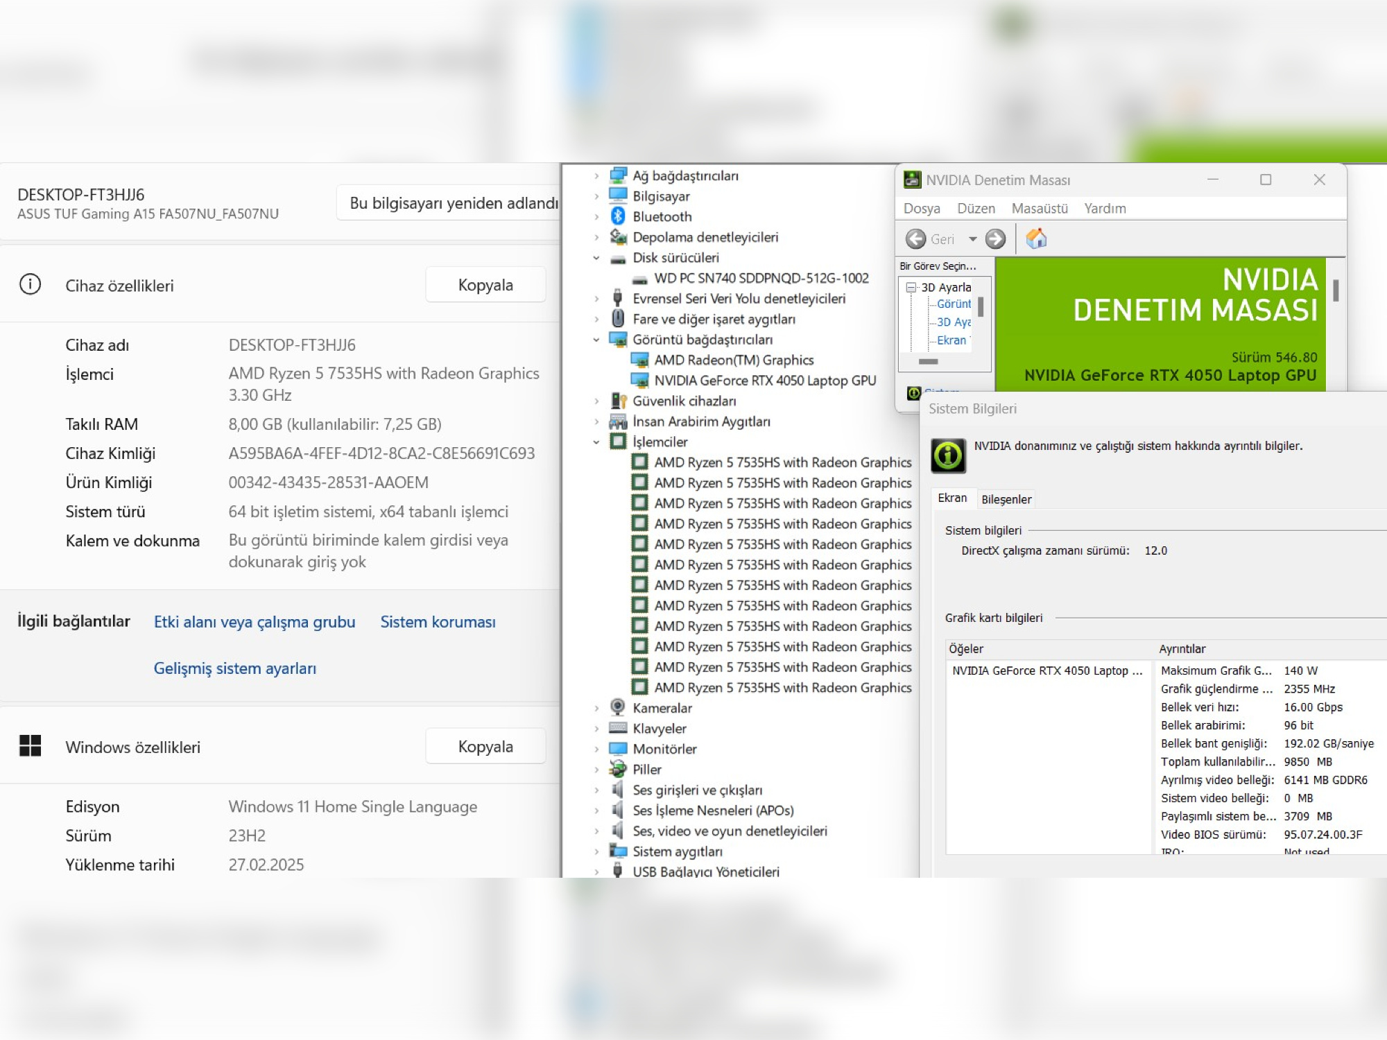
Task: Click the forward arrow in NVIDIA Denetim Masası
Action: point(996,239)
